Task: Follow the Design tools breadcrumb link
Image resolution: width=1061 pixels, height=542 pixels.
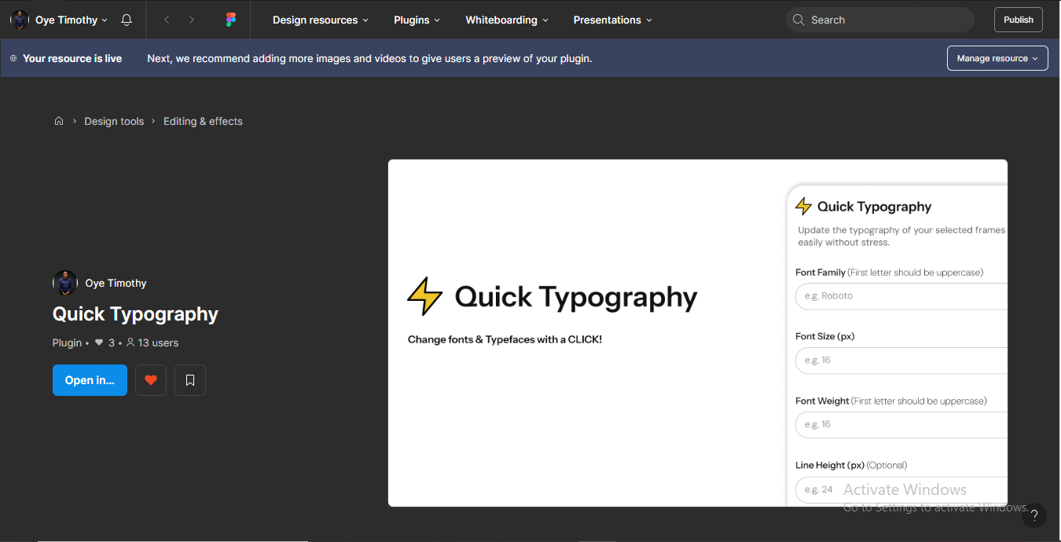Action: [x=114, y=121]
